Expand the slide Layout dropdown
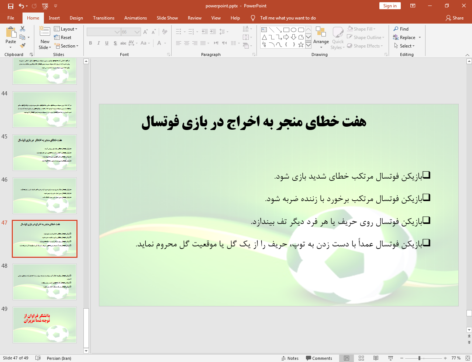The image size is (472, 362). [66, 29]
